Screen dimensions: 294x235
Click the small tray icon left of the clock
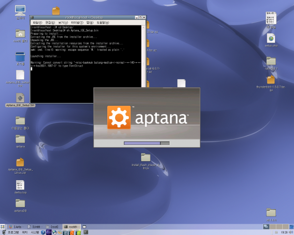(276, 233)
